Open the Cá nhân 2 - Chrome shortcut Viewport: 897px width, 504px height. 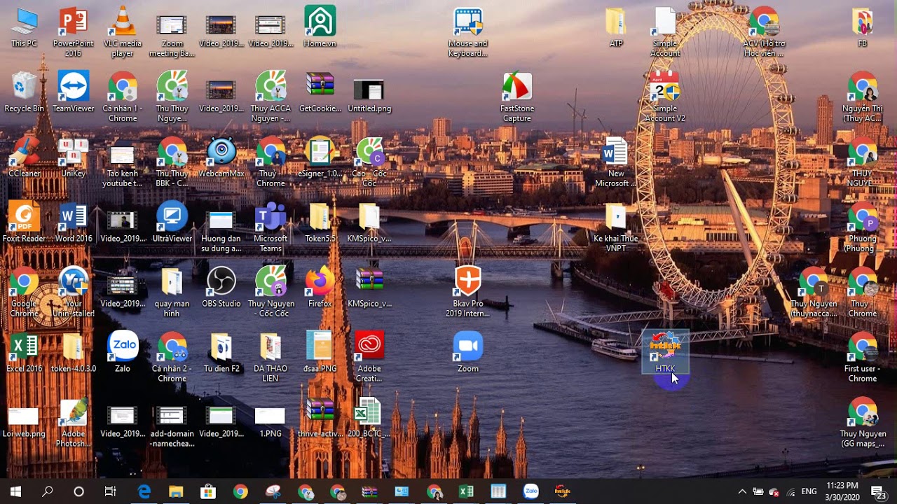pos(172,357)
